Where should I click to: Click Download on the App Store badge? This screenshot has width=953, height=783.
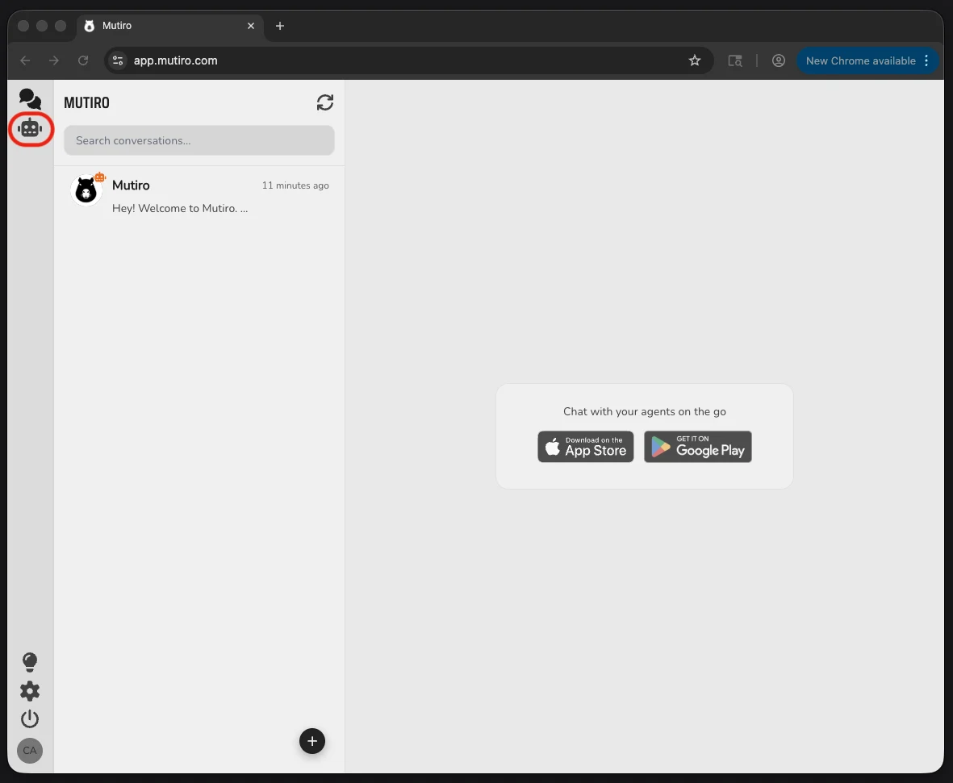coord(585,447)
